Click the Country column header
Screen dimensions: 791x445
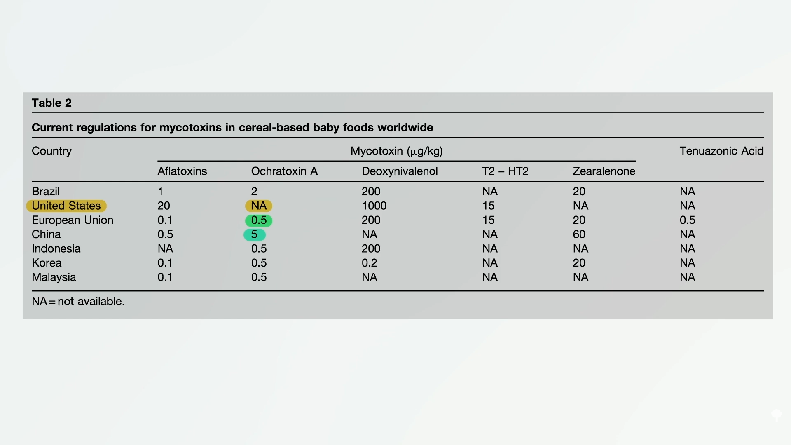tap(51, 151)
